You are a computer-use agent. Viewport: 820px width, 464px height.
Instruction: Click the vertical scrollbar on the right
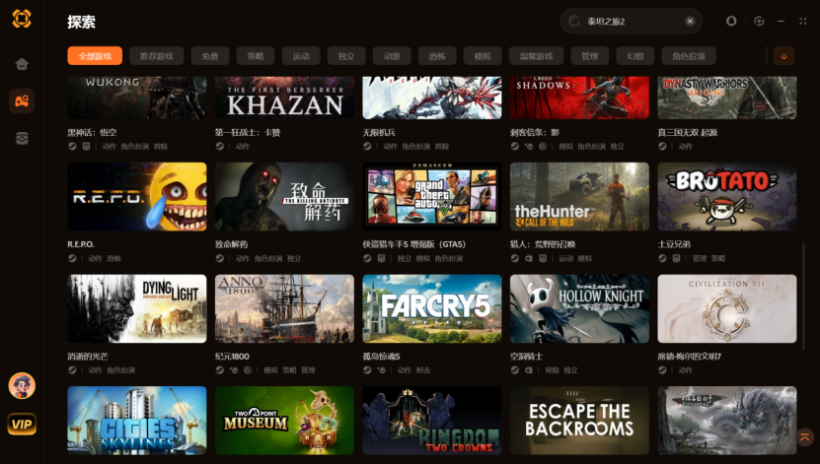tap(804, 297)
